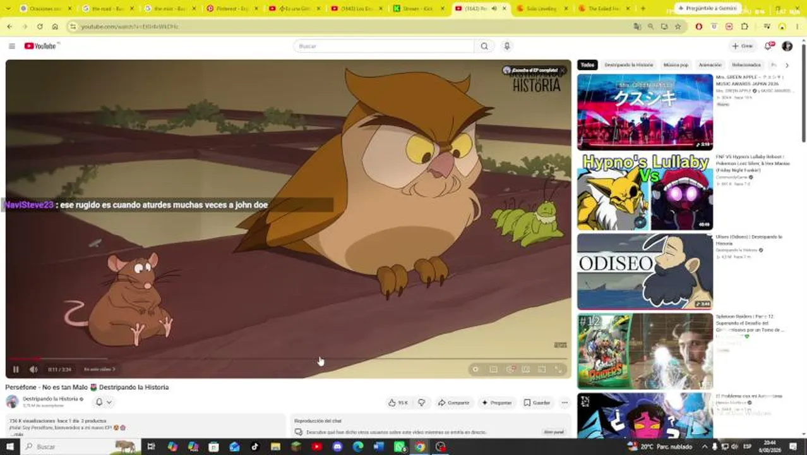Open the YouTube hamburger guide menu

pos(11,46)
